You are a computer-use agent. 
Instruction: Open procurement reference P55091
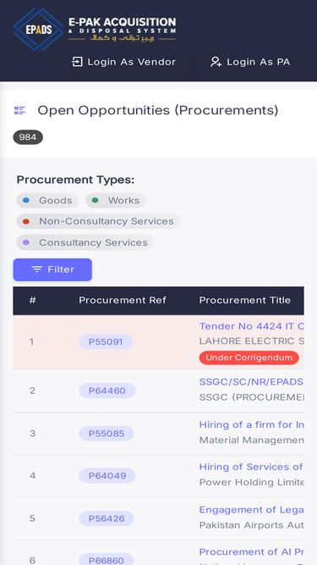click(106, 341)
